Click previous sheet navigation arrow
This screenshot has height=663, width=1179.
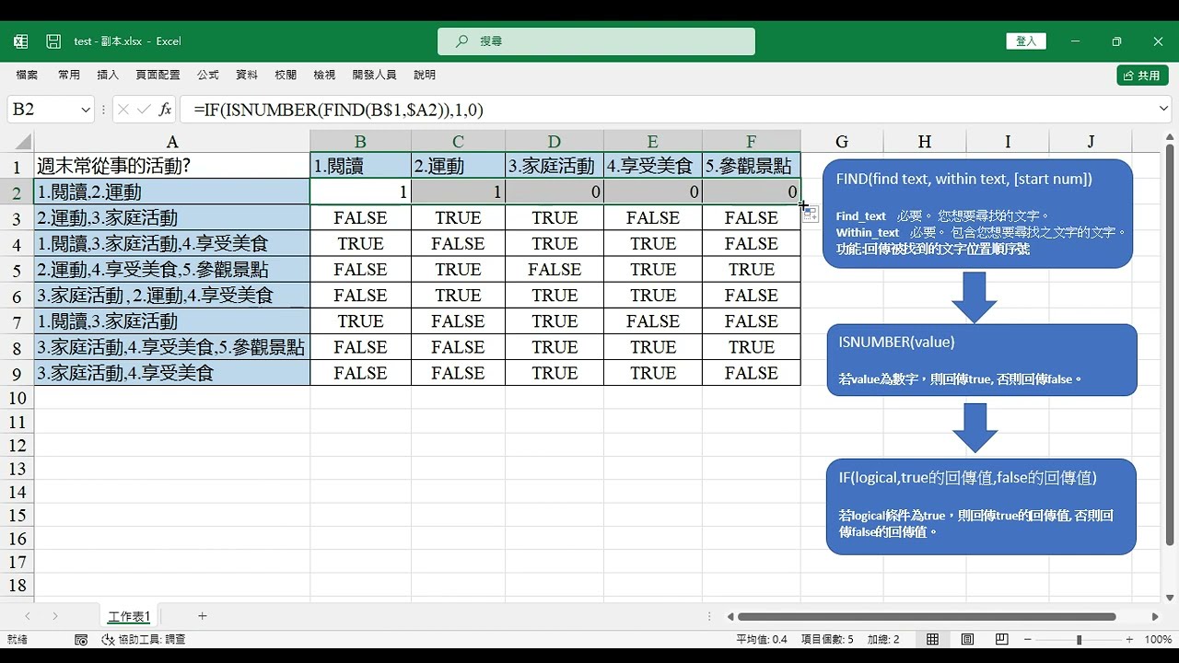coord(28,616)
